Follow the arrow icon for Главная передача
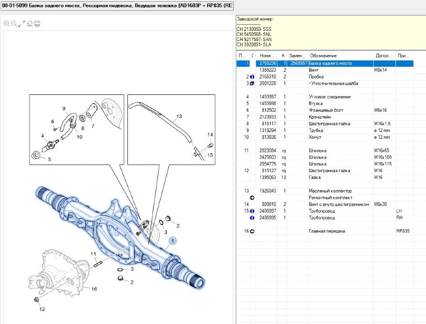The height and width of the screenshot is (324, 426). point(252,232)
